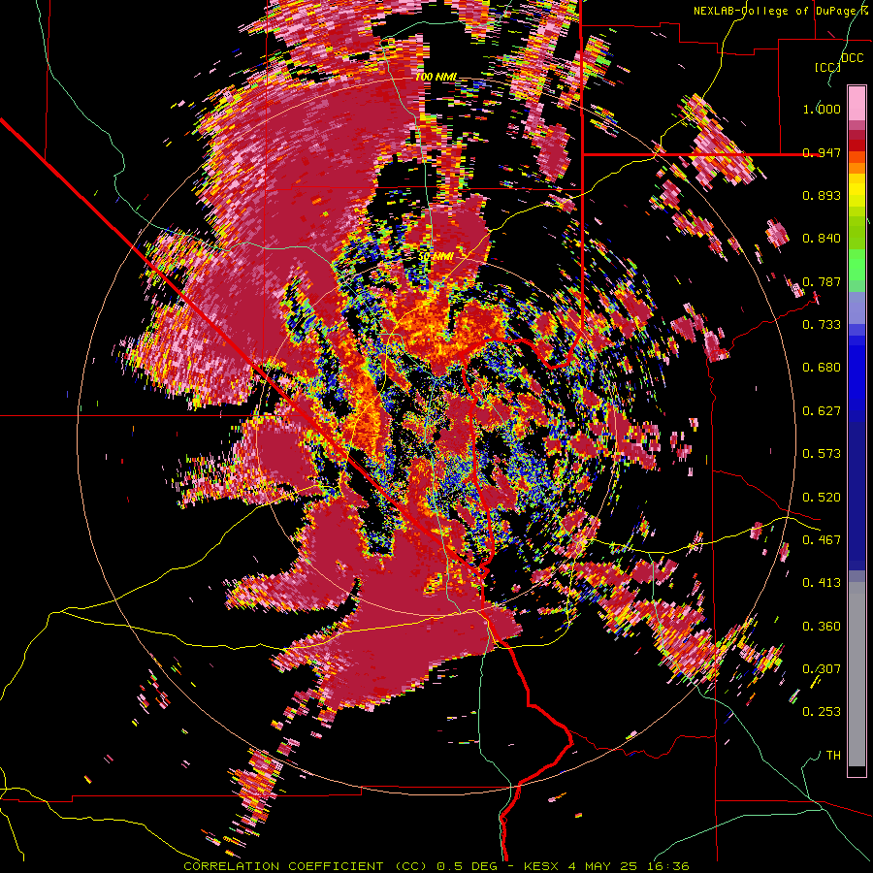Select the 0.787 scale value
The image size is (873, 873).
(822, 281)
